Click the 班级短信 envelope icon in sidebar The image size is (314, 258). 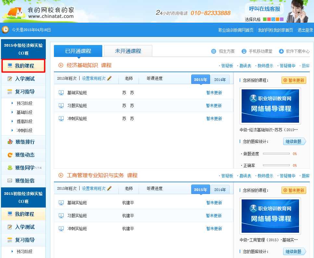[10, 181]
